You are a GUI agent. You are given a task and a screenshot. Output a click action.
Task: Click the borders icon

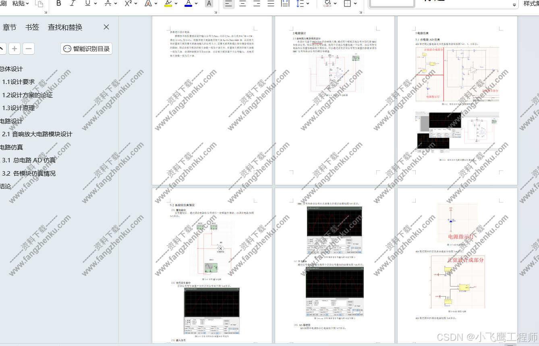click(347, 4)
